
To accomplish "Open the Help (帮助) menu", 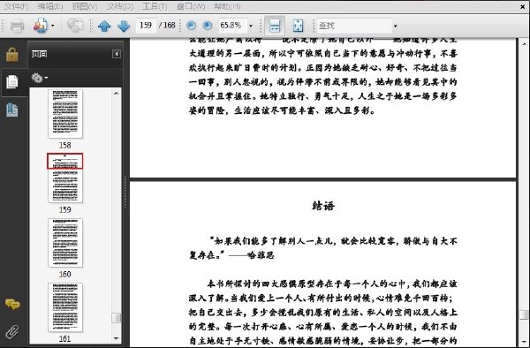I will 227,6.
